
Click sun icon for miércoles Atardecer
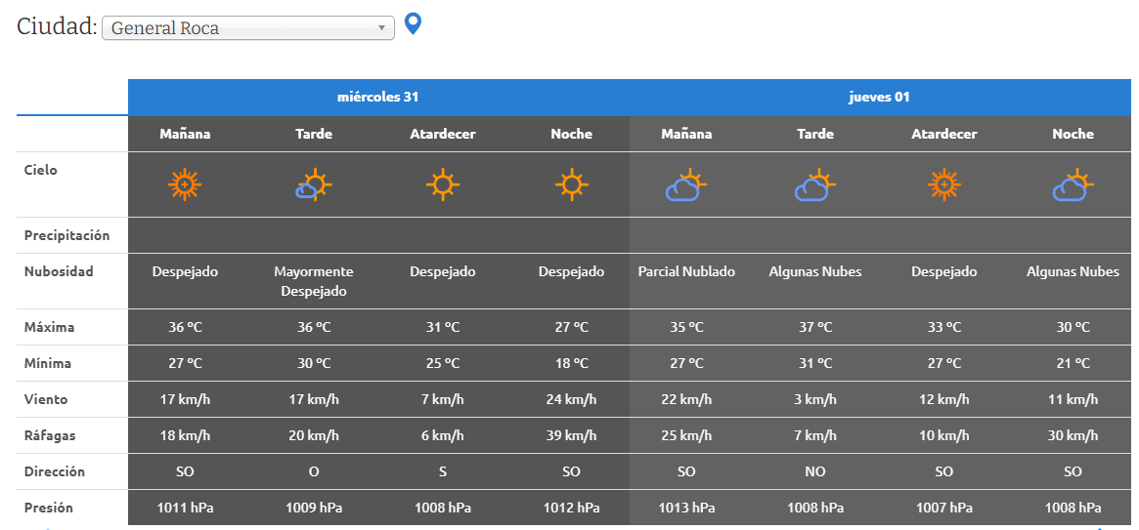[x=442, y=184]
